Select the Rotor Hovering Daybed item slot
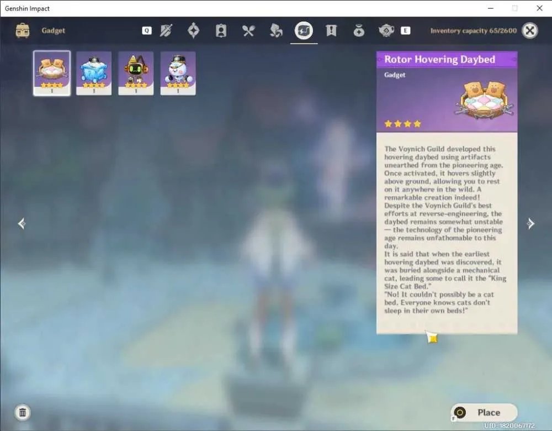 52,73
